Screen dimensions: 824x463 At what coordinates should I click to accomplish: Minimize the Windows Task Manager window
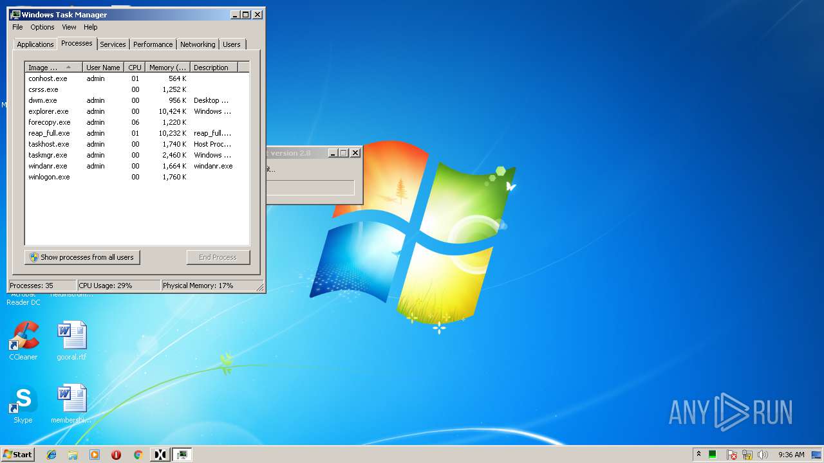tap(235, 14)
